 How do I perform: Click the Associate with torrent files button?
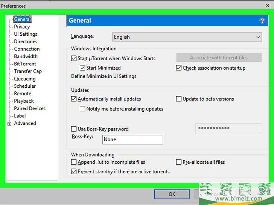tap(219, 58)
